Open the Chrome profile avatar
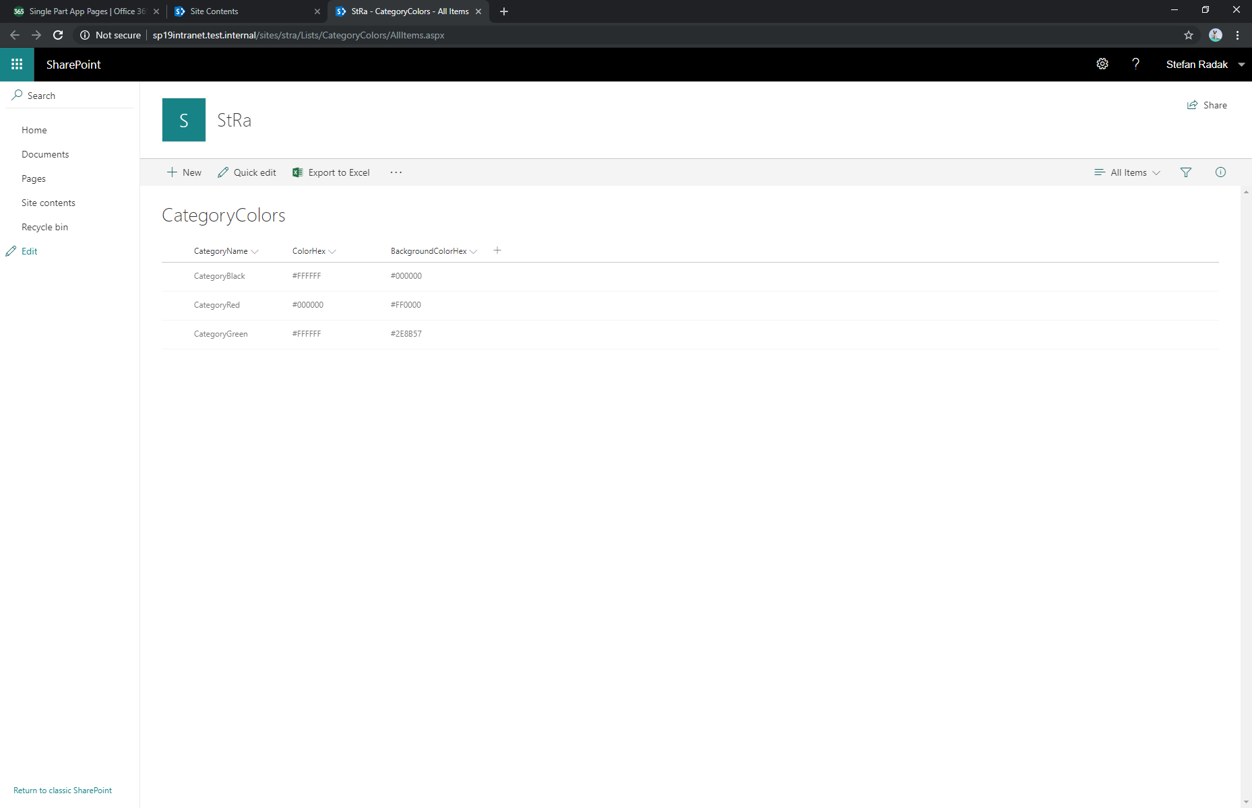 pyautogui.click(x=1216, y=35)
